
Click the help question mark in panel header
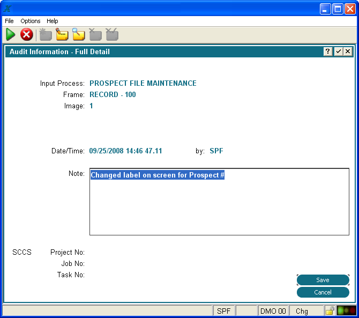328,51
